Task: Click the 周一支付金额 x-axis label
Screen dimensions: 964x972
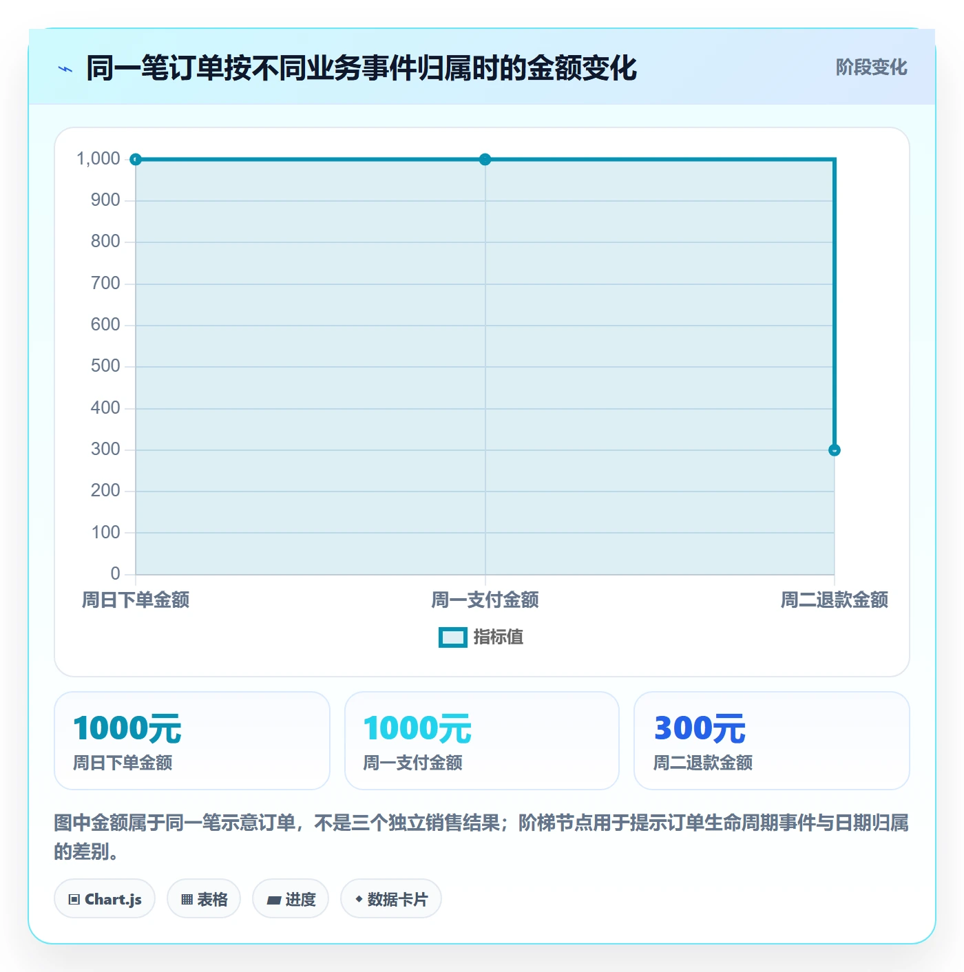Action: pos(485,600)
